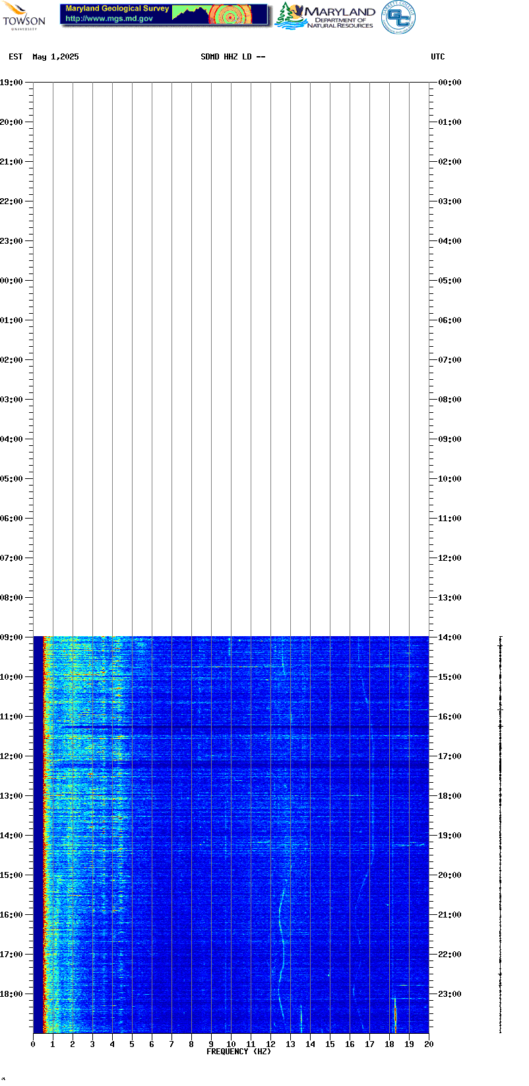529x1086 pixels.
Task: Click the seismogram trace strip at far right
Action: click(x=501, y=834)
